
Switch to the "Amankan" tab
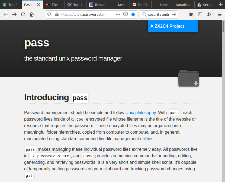(183, 5)
